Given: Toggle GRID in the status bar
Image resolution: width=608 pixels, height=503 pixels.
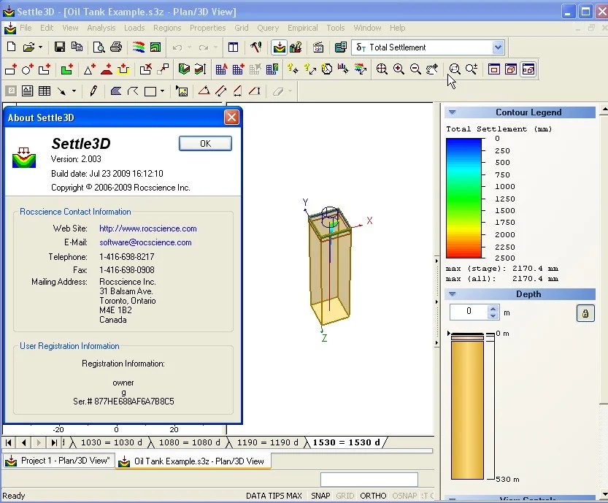Looking at the screenshot, I should pyautogui.click(x=345, y=496).
